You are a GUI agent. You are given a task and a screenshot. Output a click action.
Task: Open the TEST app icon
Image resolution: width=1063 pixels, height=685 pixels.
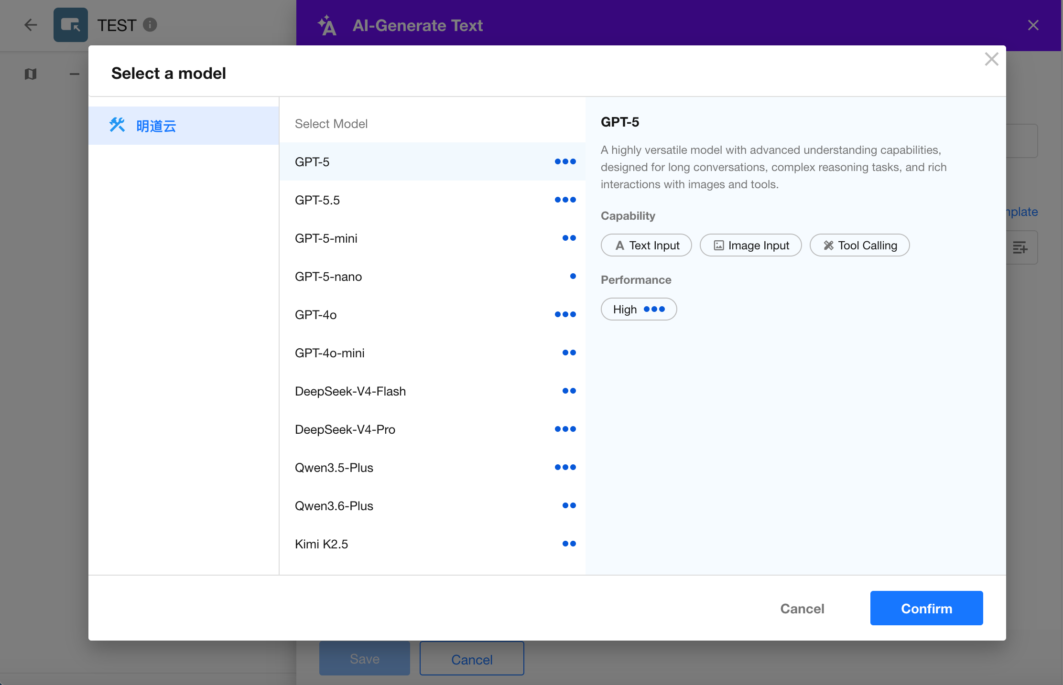[71, 25]
